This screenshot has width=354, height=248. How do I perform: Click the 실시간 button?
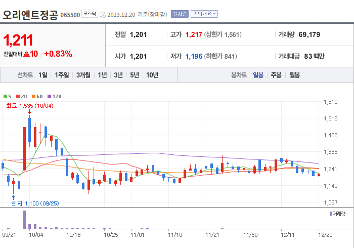coord(180,14)
